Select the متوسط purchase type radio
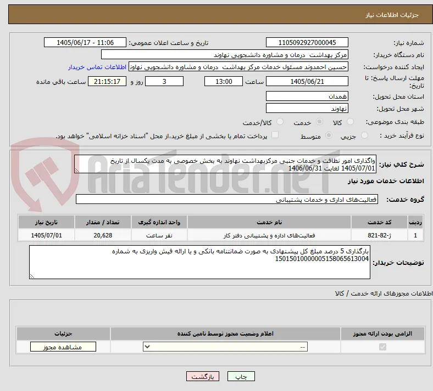Viewport: 433px width, 391px height. pyautogui.click(x=329, y=135)
